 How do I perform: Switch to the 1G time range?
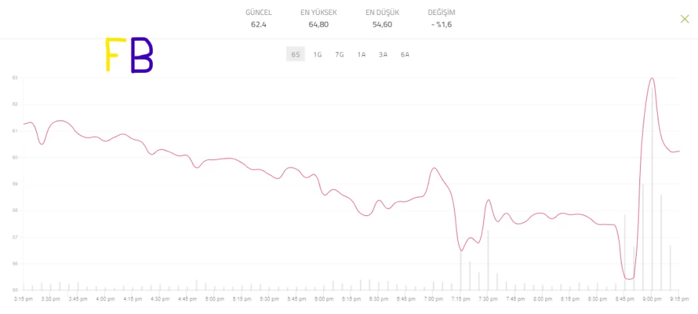click(x=318, y=54)
